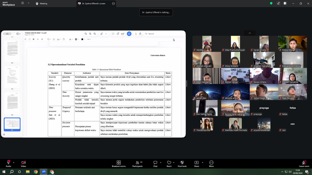Click the taskbar clock showing 13:36
This screenshot has height=175, width=312.
(298, 172)
